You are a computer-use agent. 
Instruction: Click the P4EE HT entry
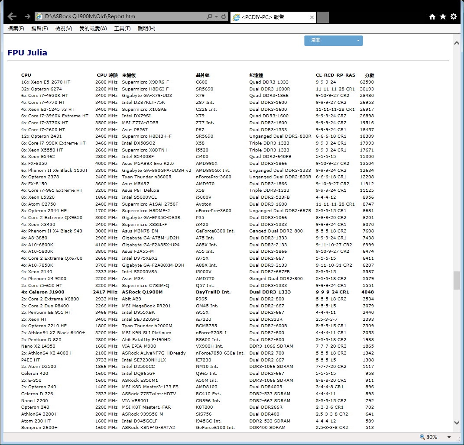tap(30, 360)
